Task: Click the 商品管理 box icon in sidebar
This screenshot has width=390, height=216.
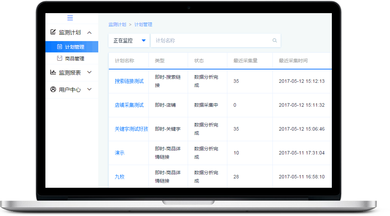Action: (60, 58)
